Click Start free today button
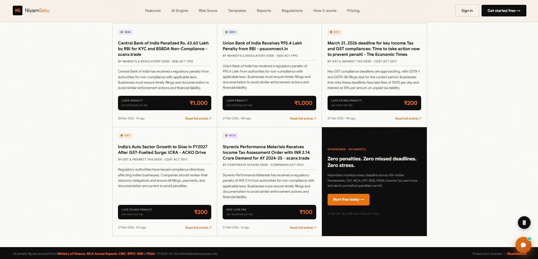 point(348,199)
